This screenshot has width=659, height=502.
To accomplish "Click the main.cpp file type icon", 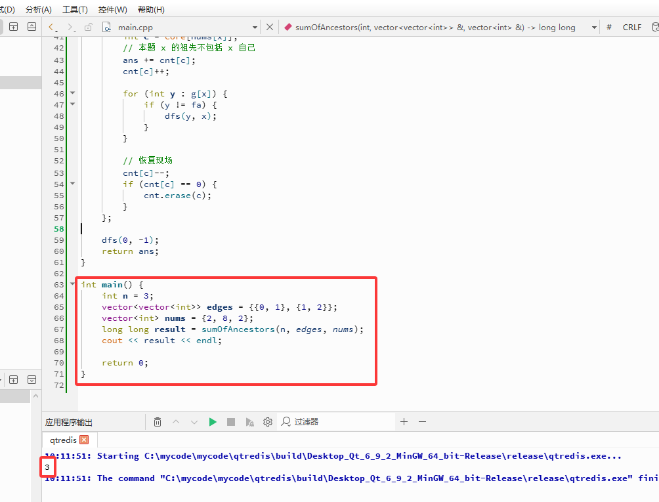I will tap(107, 28).
